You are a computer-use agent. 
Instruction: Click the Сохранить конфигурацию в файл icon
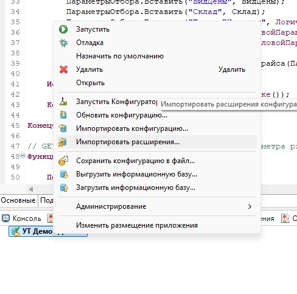coord(63,161)
